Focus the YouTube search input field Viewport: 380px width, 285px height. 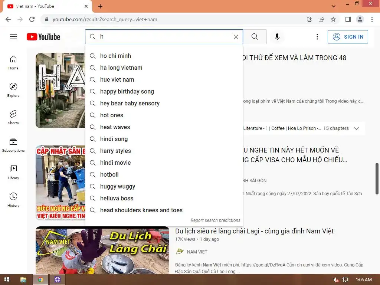165,37
